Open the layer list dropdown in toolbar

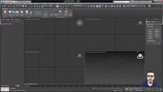134,6
